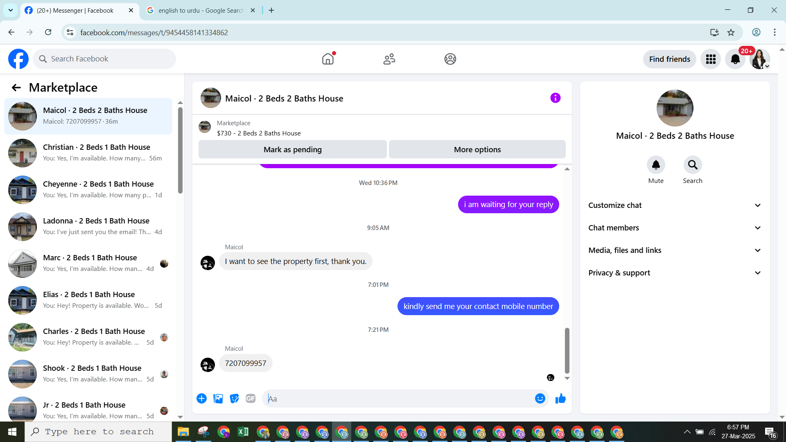The image size is (786, 442).
Task: Open a new browser tab
Action: point(271,11)
